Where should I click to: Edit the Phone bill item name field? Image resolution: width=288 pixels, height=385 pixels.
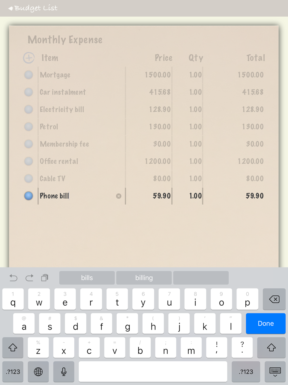pyautogui.click(x=82, y=196)
